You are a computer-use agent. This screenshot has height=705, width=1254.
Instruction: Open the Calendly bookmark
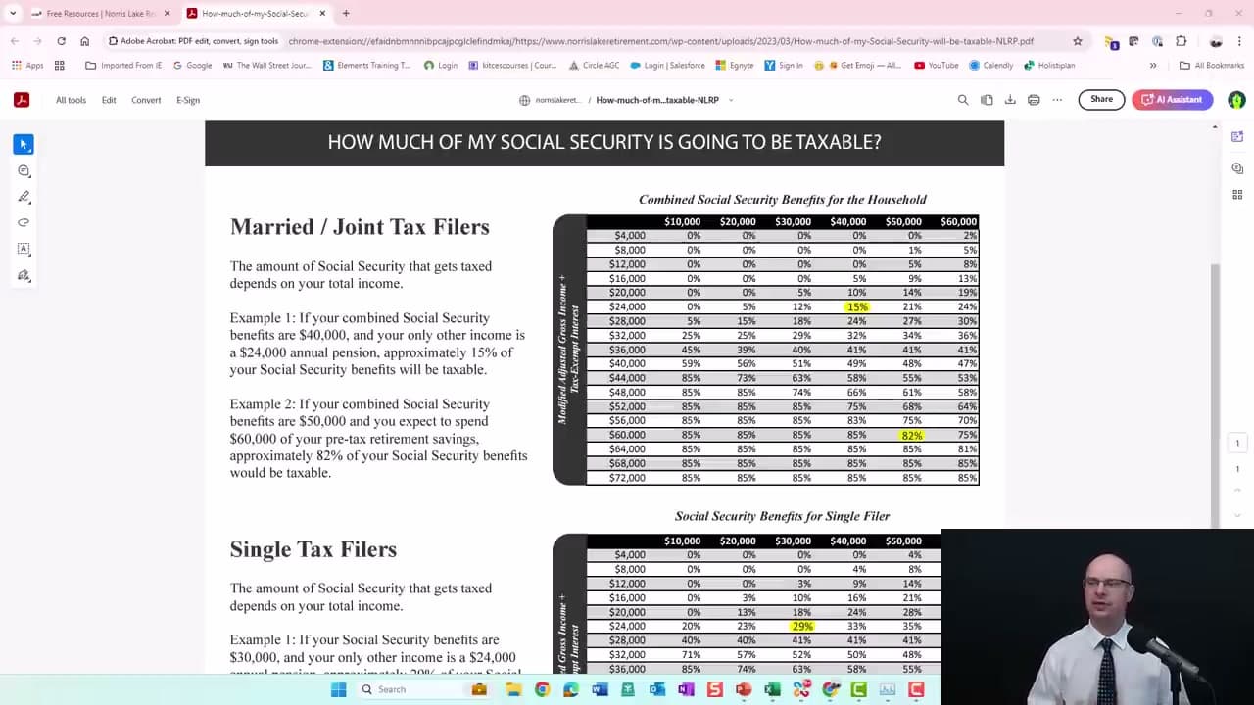(991, 65)
